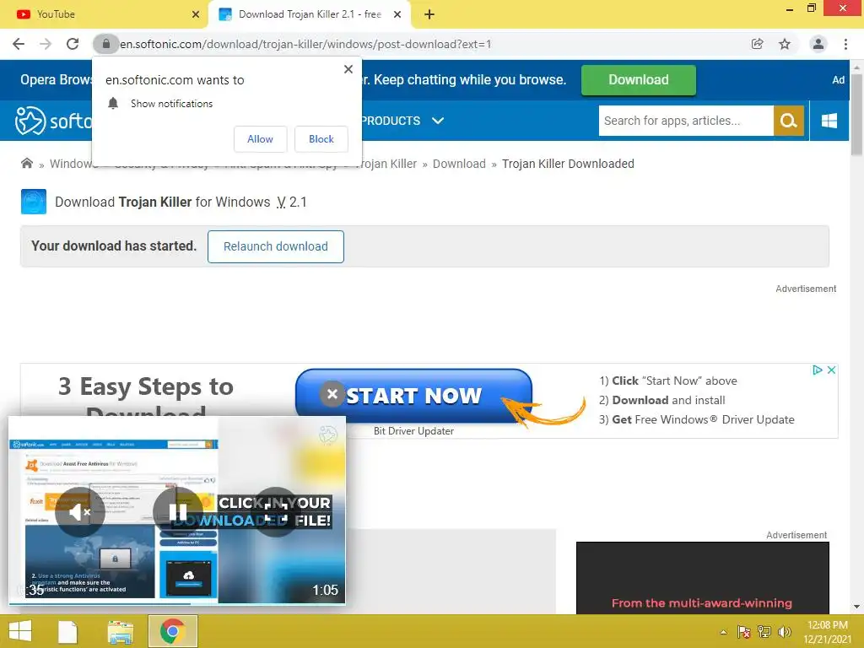Reload the page with the refresh icon
864x648 pixels.
pyautogui.click(x=73, y=44)
